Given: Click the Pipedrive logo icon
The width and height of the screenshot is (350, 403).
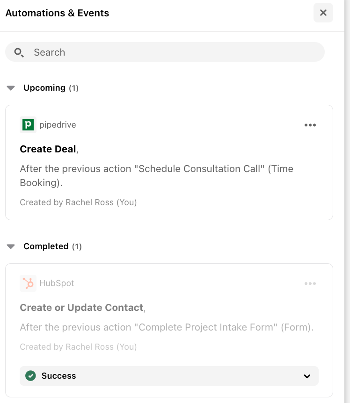Looking at the screenshot, I should click(x=28, y=125).
